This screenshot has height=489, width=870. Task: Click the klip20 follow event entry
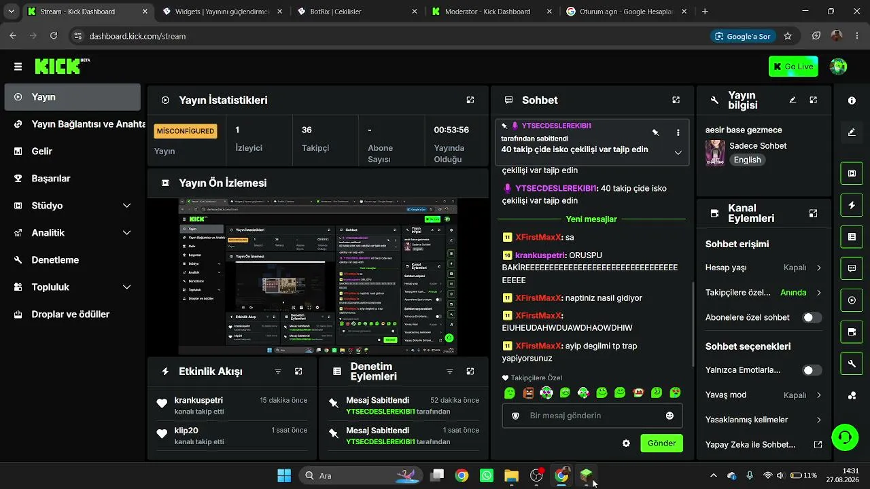[232, 435]
